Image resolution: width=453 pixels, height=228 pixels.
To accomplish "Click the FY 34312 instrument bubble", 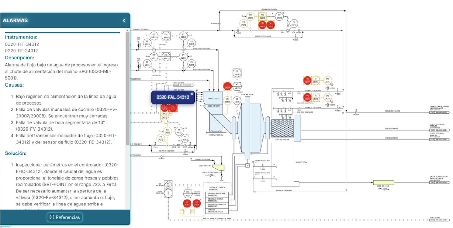I will 179,131.
